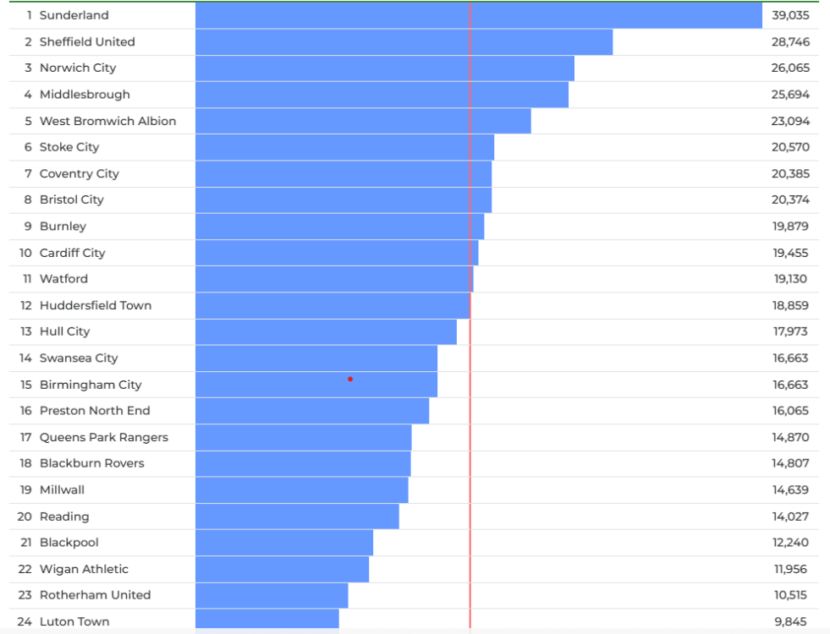Click Sunderland's blue attendance bar
This screenshot has height=634, width=830.
pos(479,15)
